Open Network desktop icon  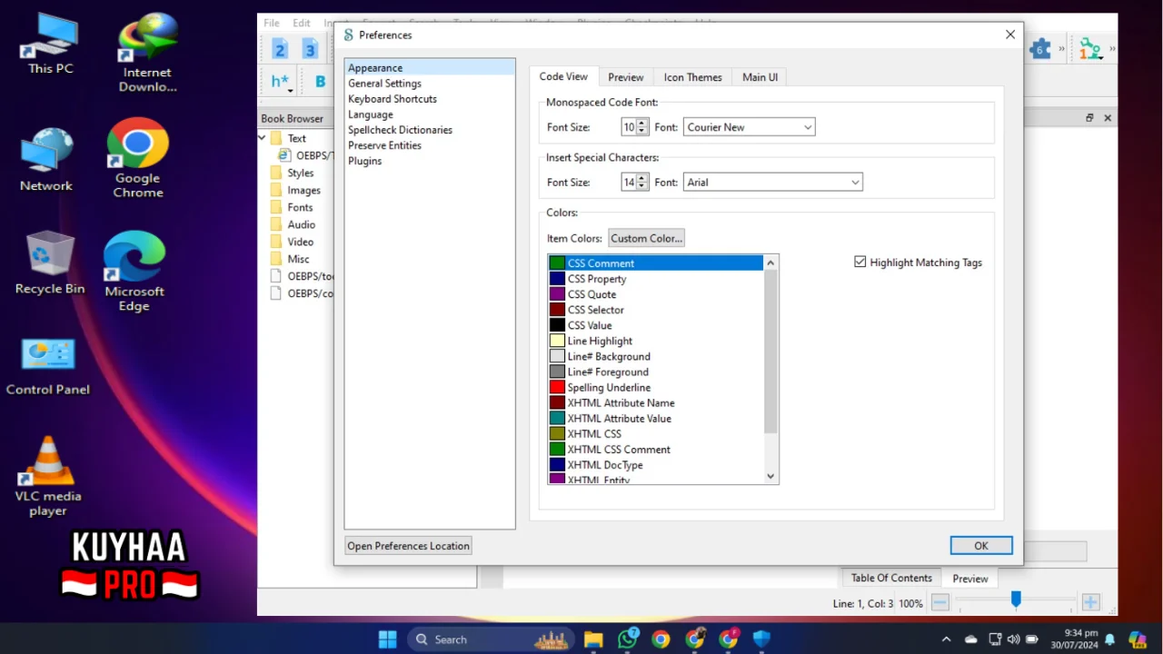tap(46, 159)
